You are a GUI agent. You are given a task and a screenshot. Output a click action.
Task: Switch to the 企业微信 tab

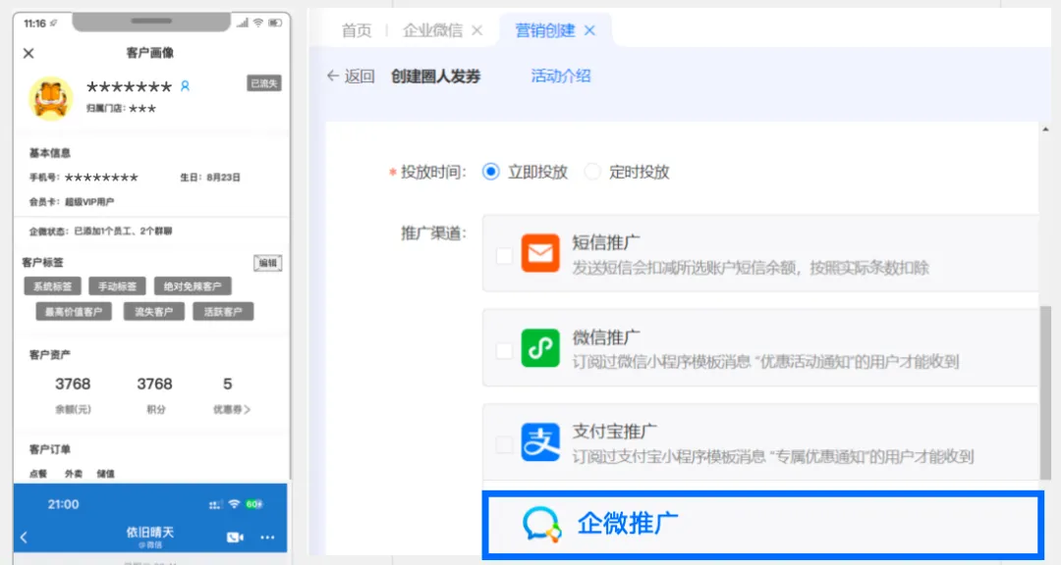click(432, 30)
